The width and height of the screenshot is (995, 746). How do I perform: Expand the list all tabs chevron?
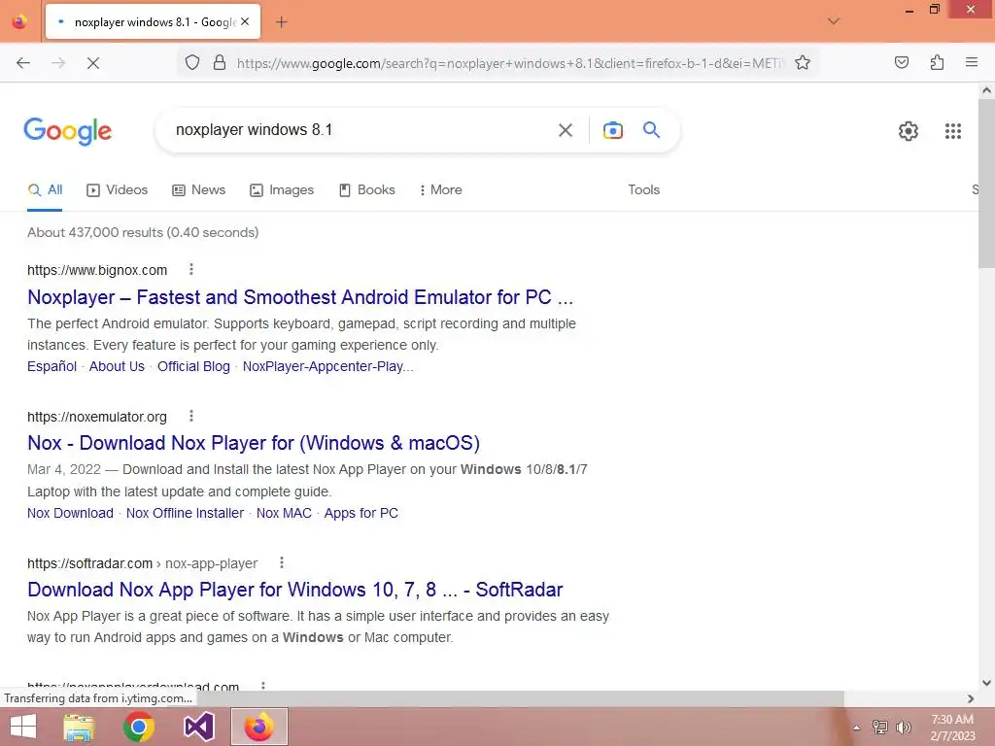coord(834,21)
